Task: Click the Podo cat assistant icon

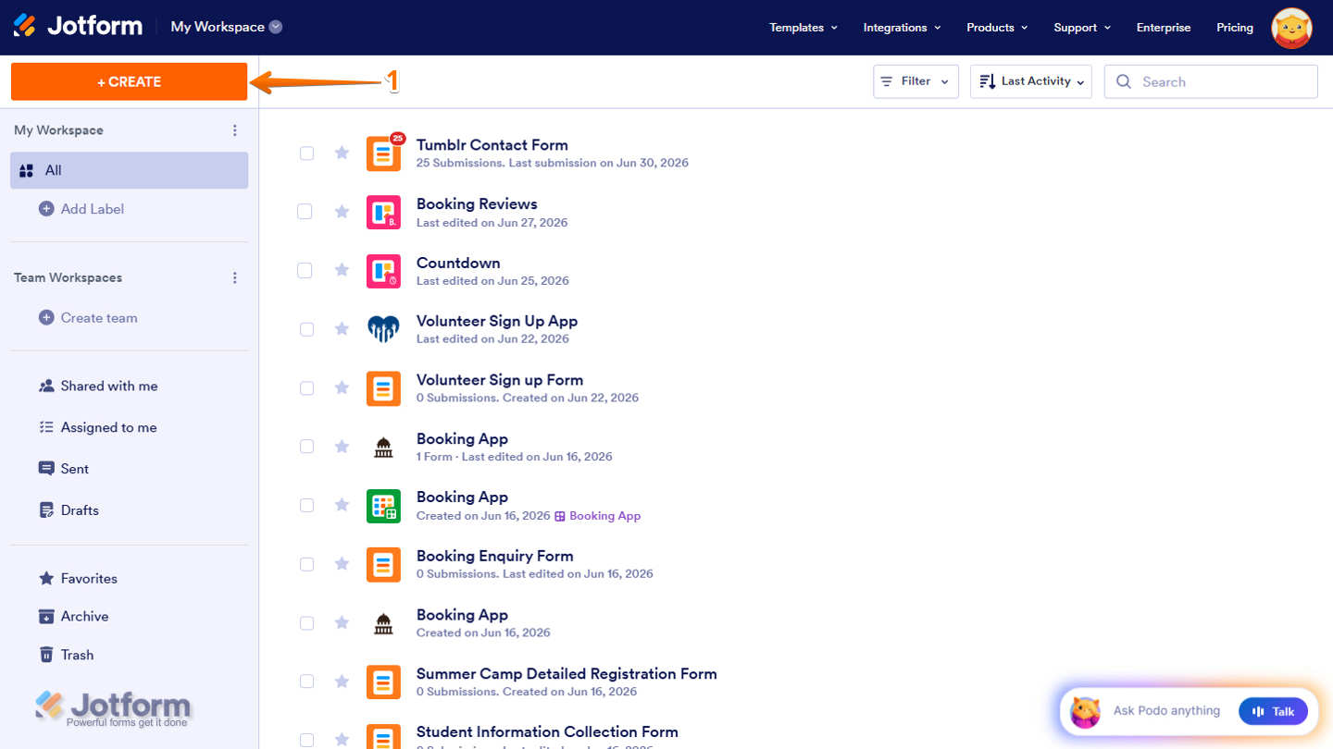Action: 1085,712
